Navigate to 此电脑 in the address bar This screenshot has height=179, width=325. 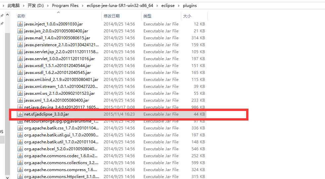point(14,6)
